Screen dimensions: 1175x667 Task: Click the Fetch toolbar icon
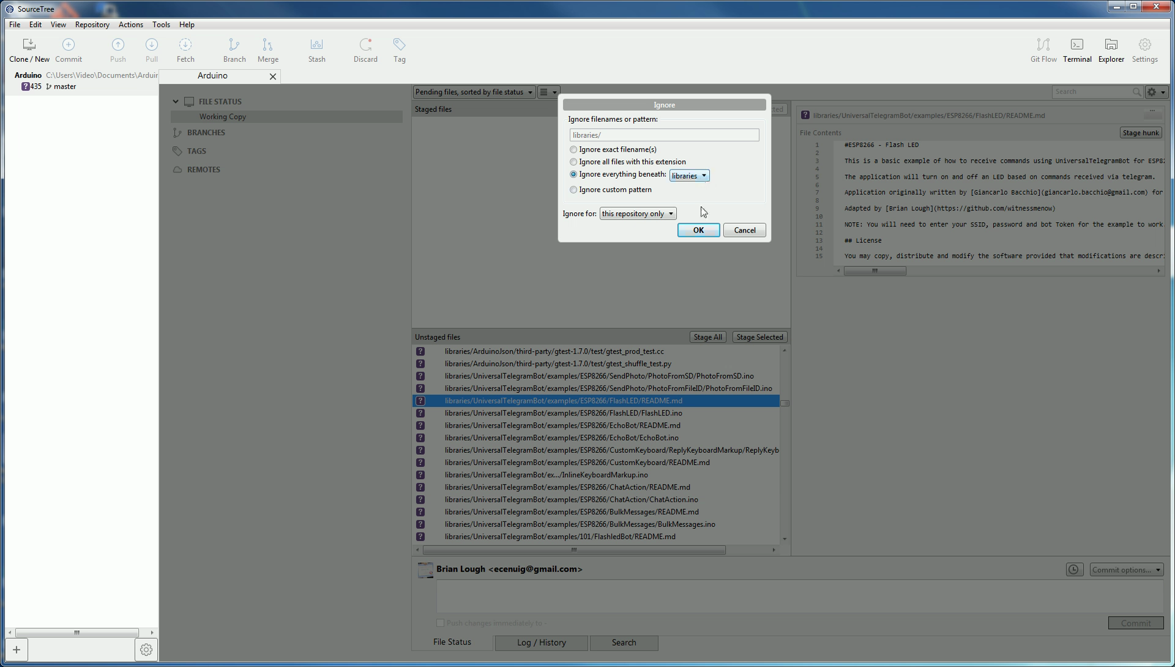(x=185, y=50)
